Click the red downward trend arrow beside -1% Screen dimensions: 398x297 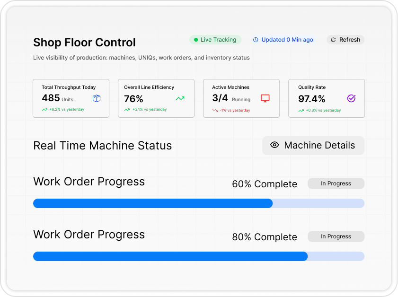pyautogui.click(x=215, y=110)
